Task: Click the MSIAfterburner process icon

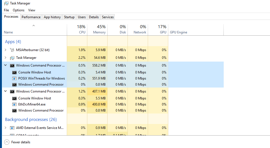Action: click(x=12, y=50)
